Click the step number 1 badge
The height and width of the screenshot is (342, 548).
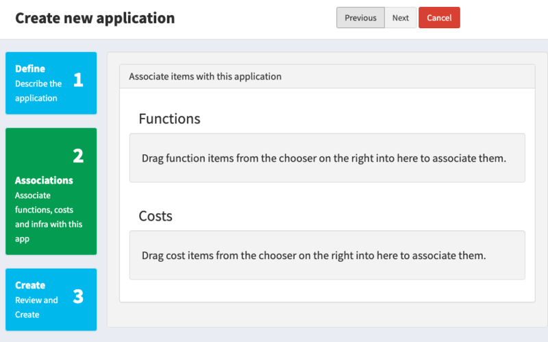click(x=78, y=80)
